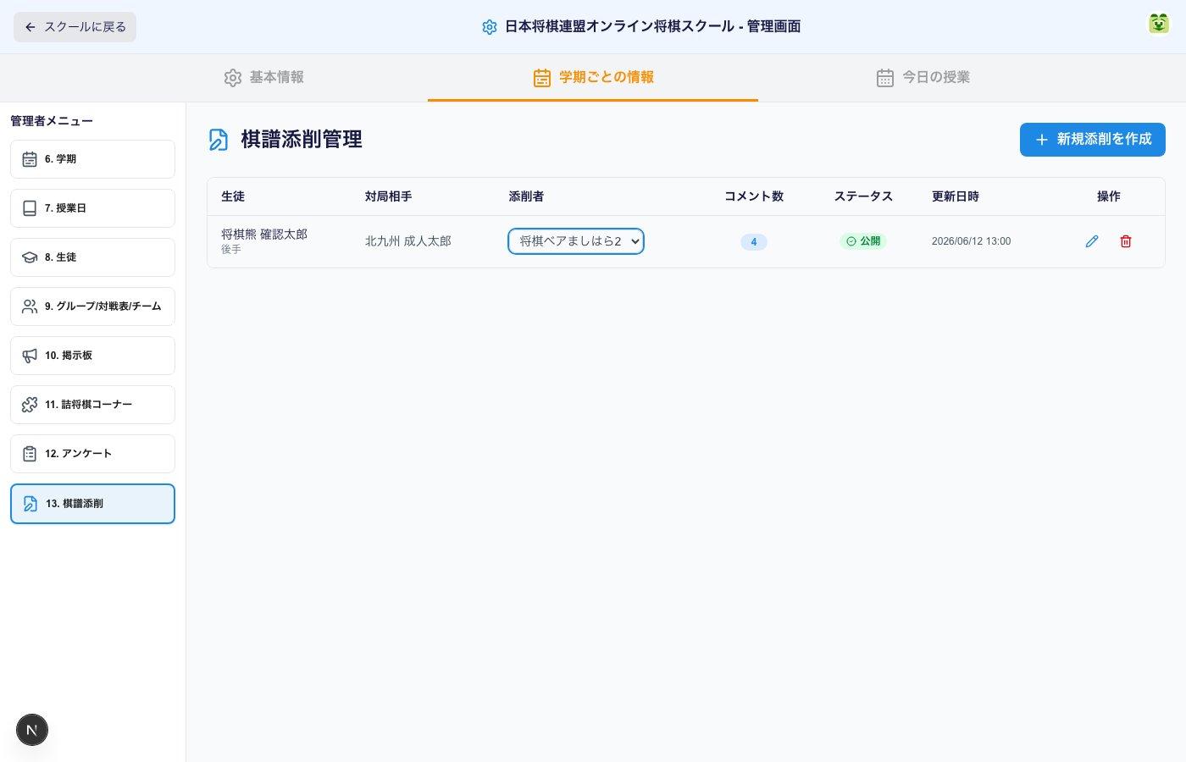Open menu item 10. 掲示板
Viewport: 1186px width, 762px height.
pyautogui.click(x=92, y=356)
